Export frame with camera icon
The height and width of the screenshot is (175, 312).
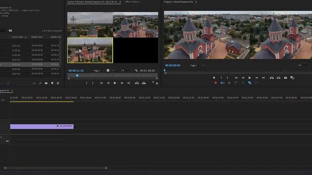click(x=285, y=78)
